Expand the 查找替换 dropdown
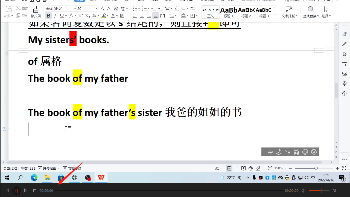 [311, 16]
